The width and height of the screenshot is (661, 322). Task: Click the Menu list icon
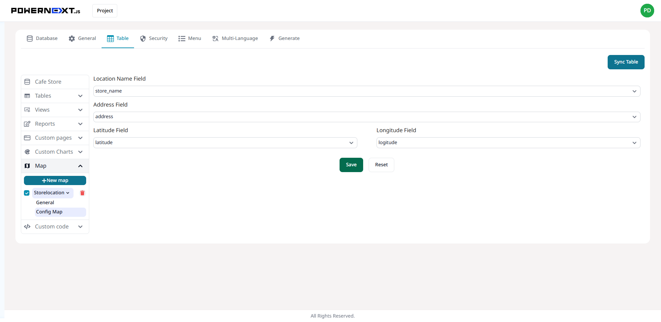tap(182, 39)
